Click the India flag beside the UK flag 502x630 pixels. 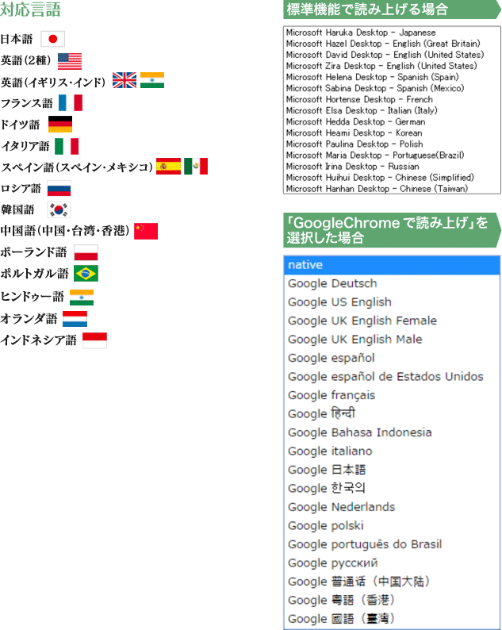[152, 80]
